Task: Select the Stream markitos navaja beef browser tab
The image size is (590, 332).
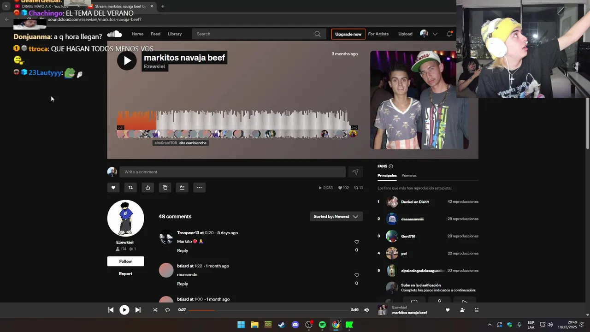Action: coord(120,6)
